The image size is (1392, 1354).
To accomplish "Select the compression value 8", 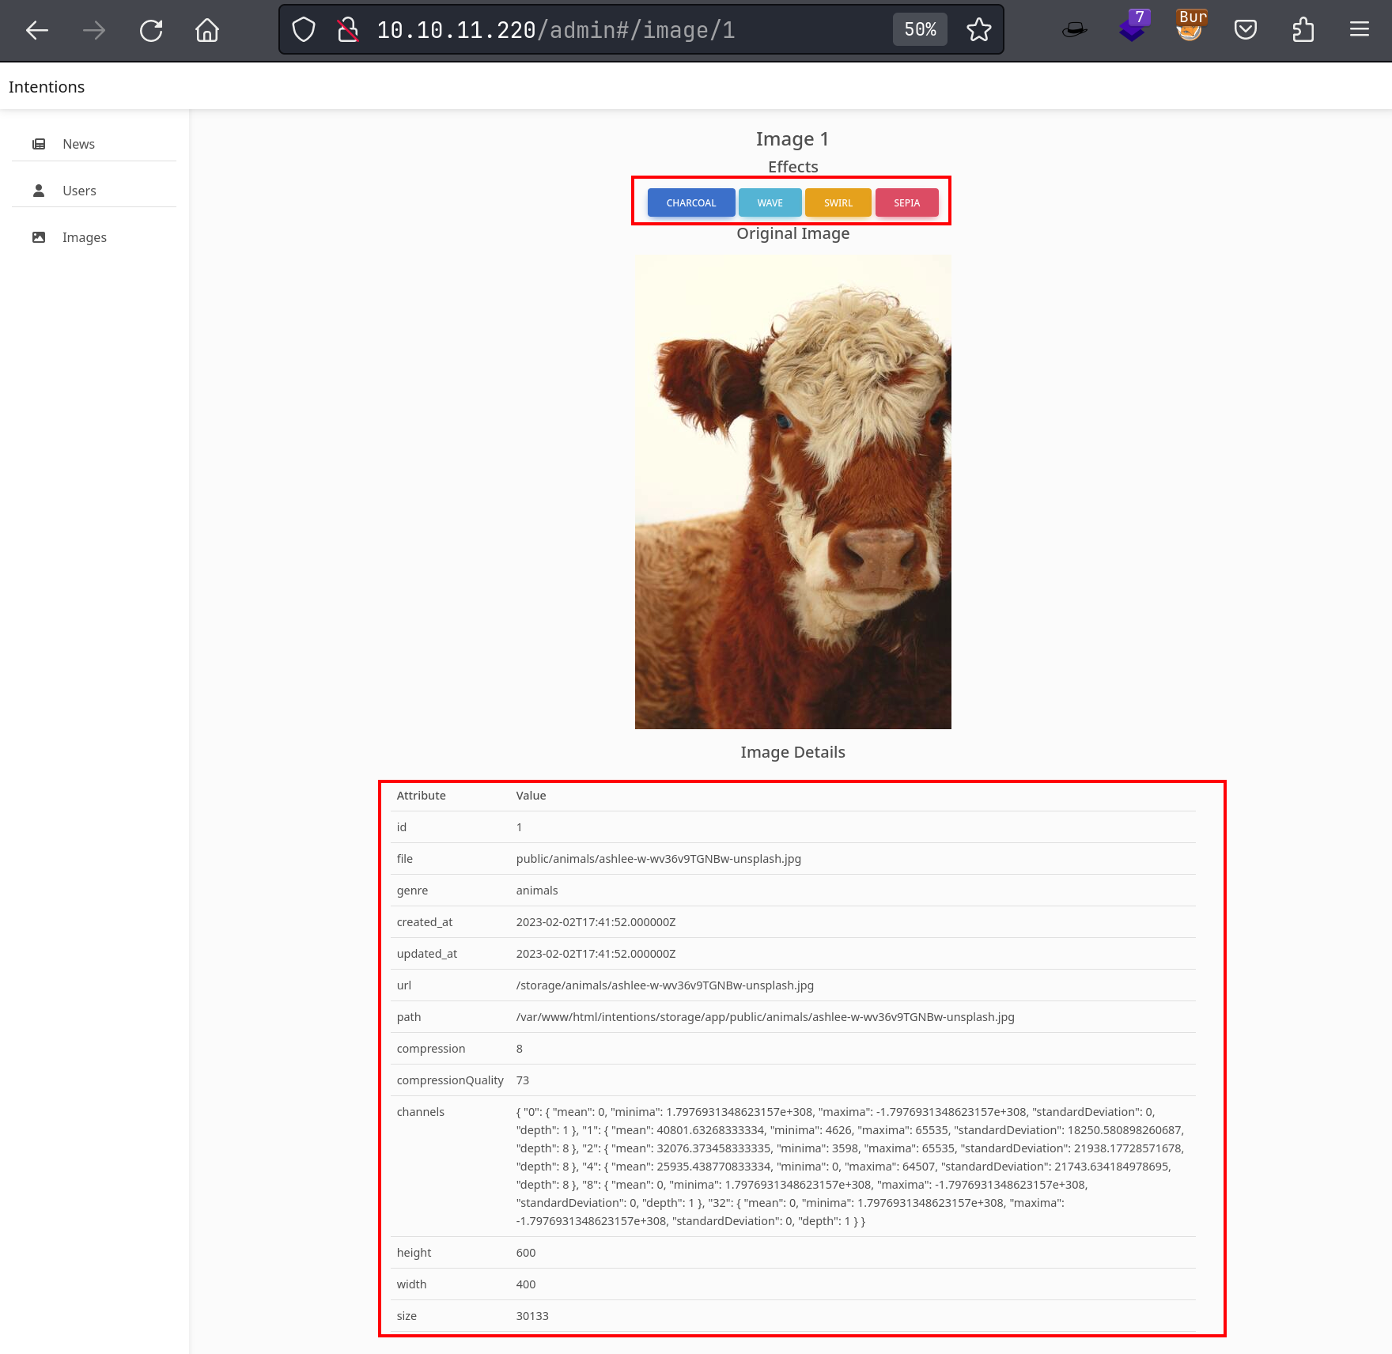I will (520, 1049).
